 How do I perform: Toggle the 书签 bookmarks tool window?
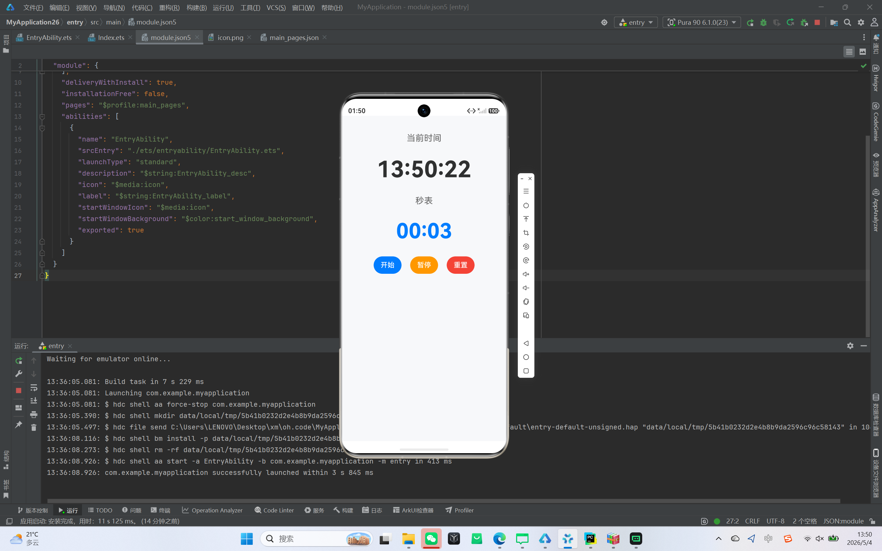[x=6, y=489]
